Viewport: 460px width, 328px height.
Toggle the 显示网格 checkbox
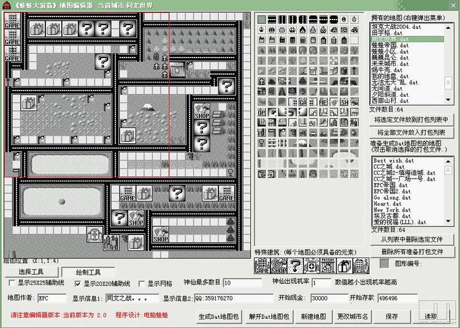tap(142, 284)
